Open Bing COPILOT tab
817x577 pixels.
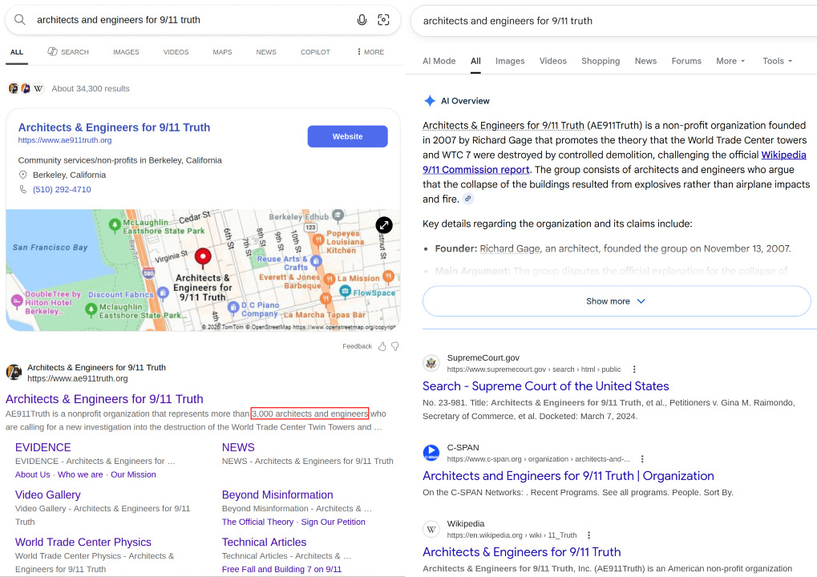(x=315, y=52)
